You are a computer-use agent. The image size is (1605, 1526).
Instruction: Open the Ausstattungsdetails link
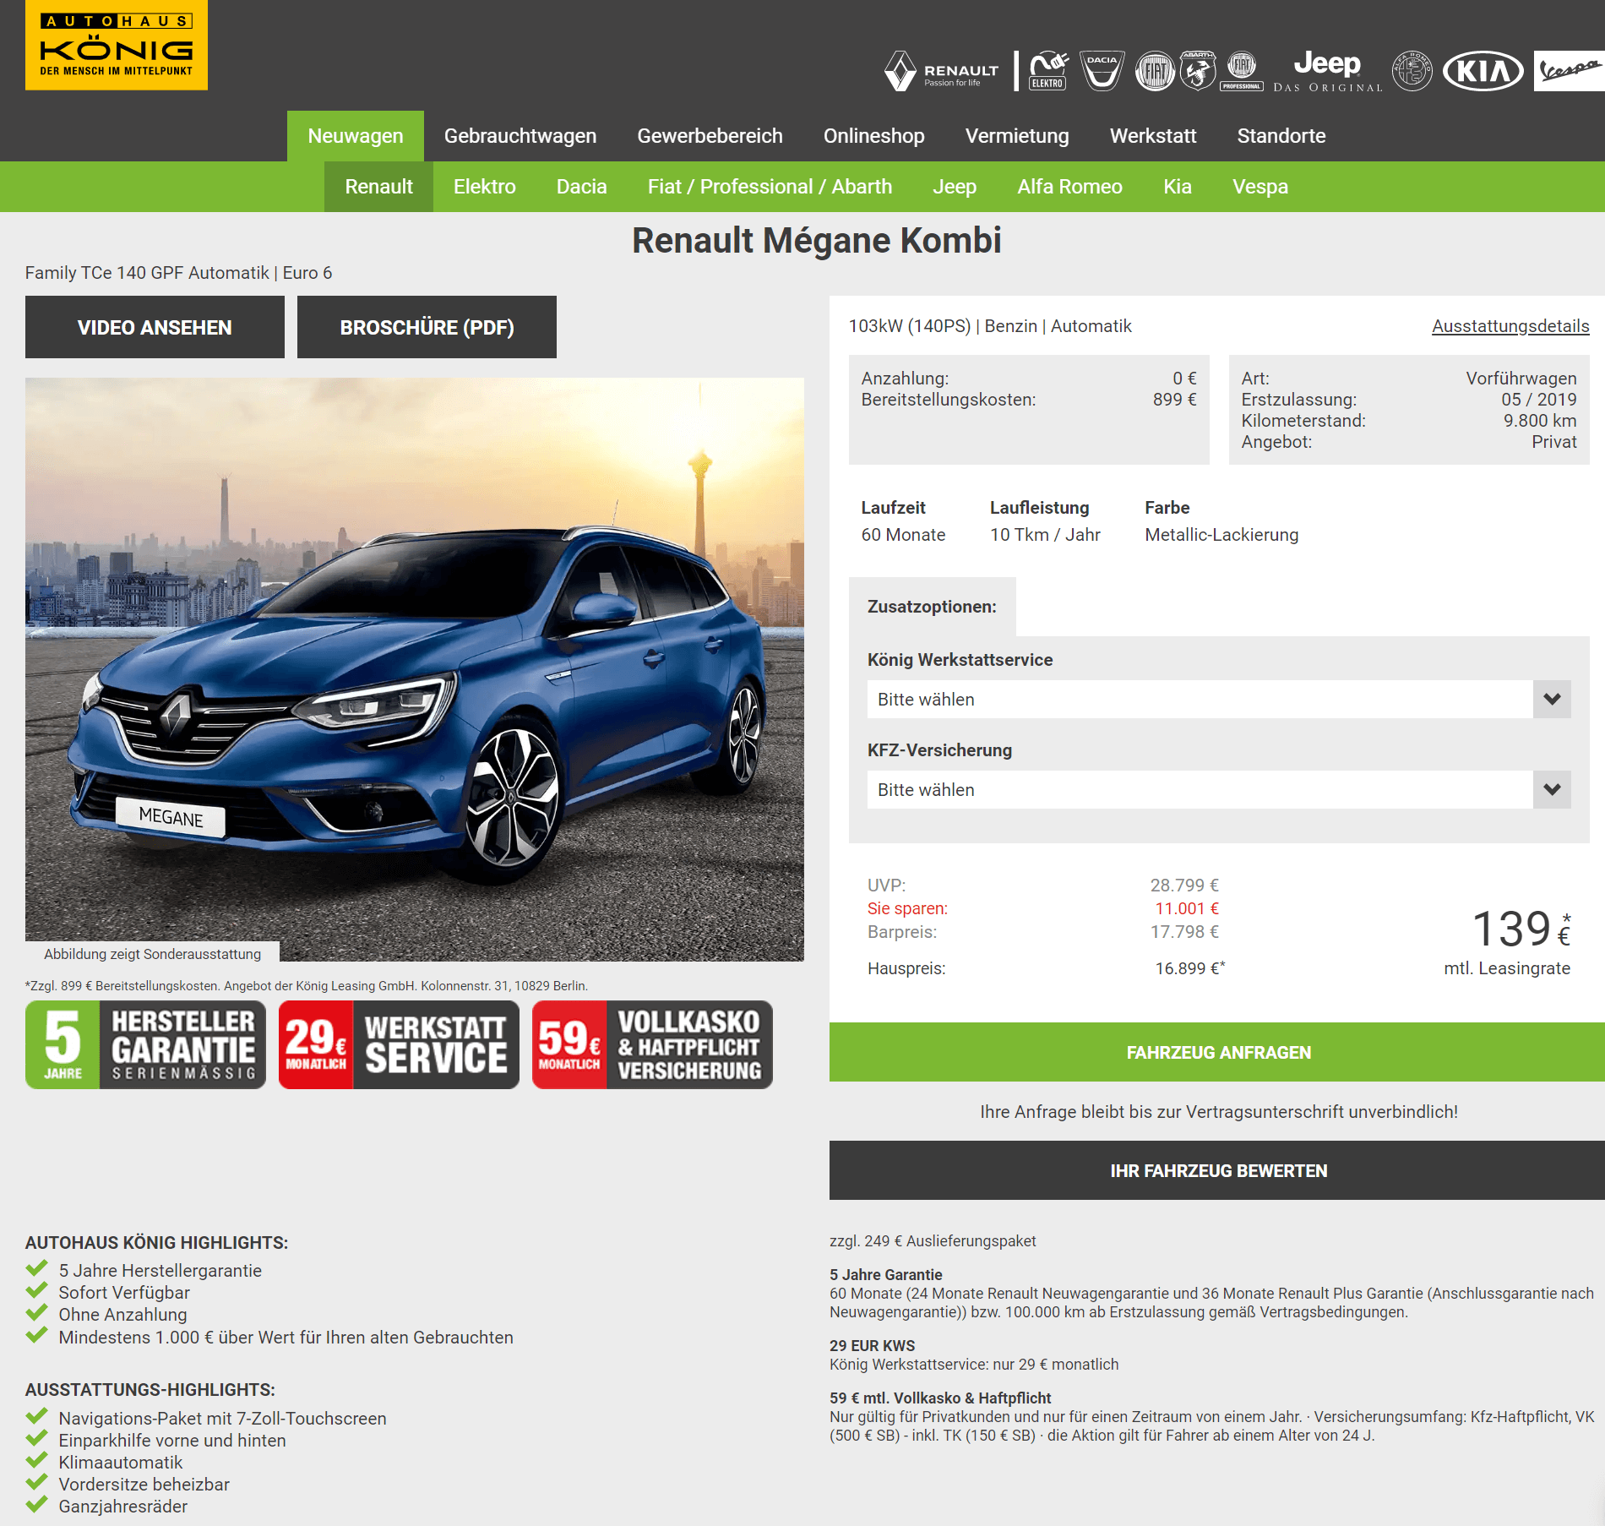(x=1510, y=326)
